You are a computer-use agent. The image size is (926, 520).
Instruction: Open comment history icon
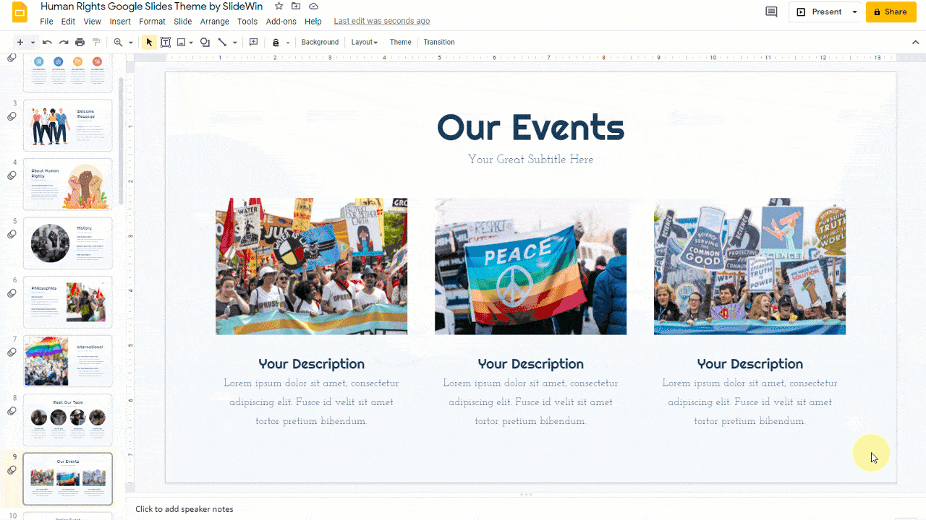(772, 12)
